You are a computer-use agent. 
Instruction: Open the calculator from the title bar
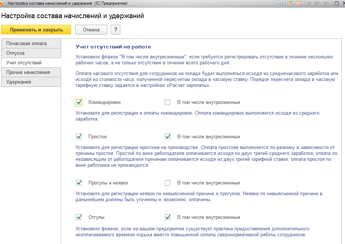tap(291, 4)
